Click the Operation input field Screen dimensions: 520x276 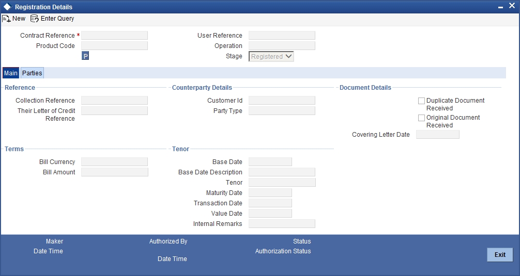[282, 46]
